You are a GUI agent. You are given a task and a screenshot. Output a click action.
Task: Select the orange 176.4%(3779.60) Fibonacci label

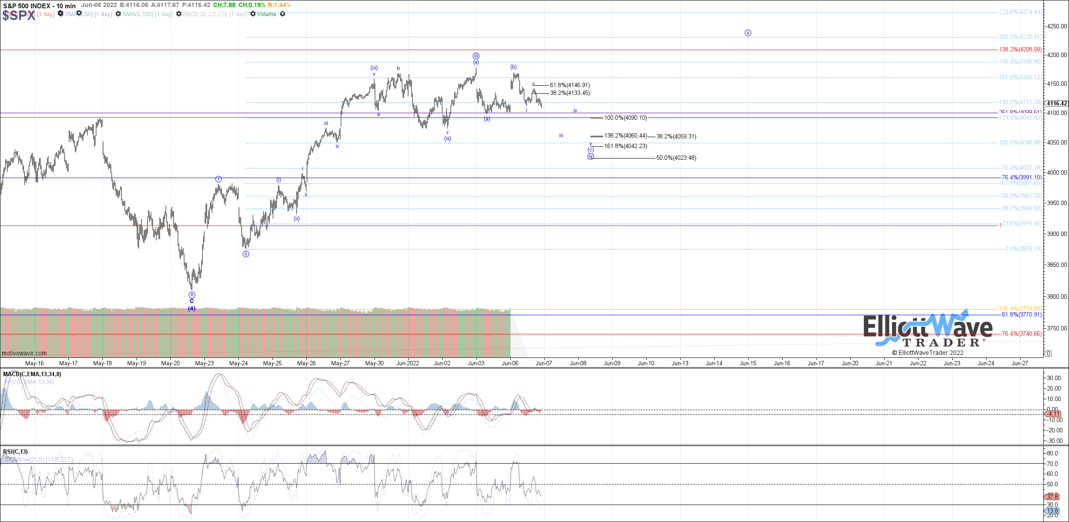pos(1020,309)
